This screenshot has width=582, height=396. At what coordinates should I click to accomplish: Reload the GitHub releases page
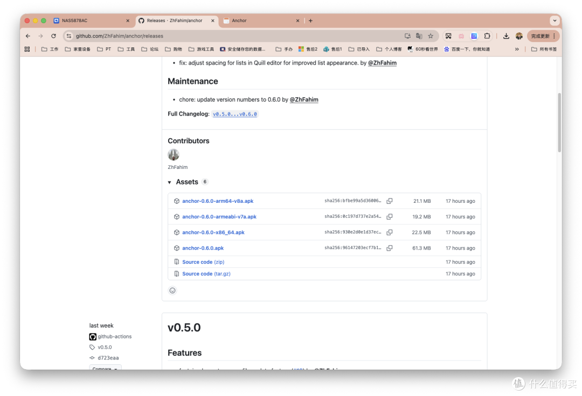point(53,36)
